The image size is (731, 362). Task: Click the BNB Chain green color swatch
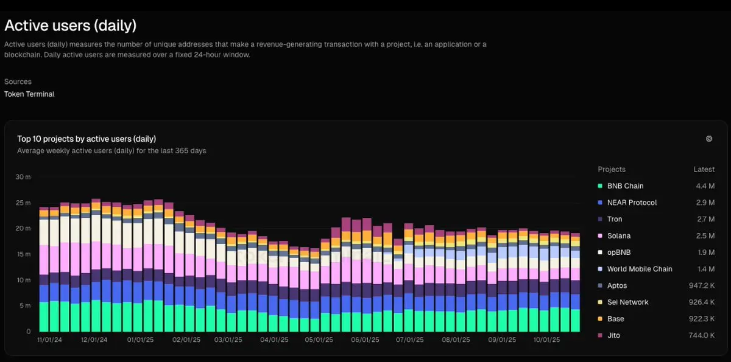tap(601, 186)
